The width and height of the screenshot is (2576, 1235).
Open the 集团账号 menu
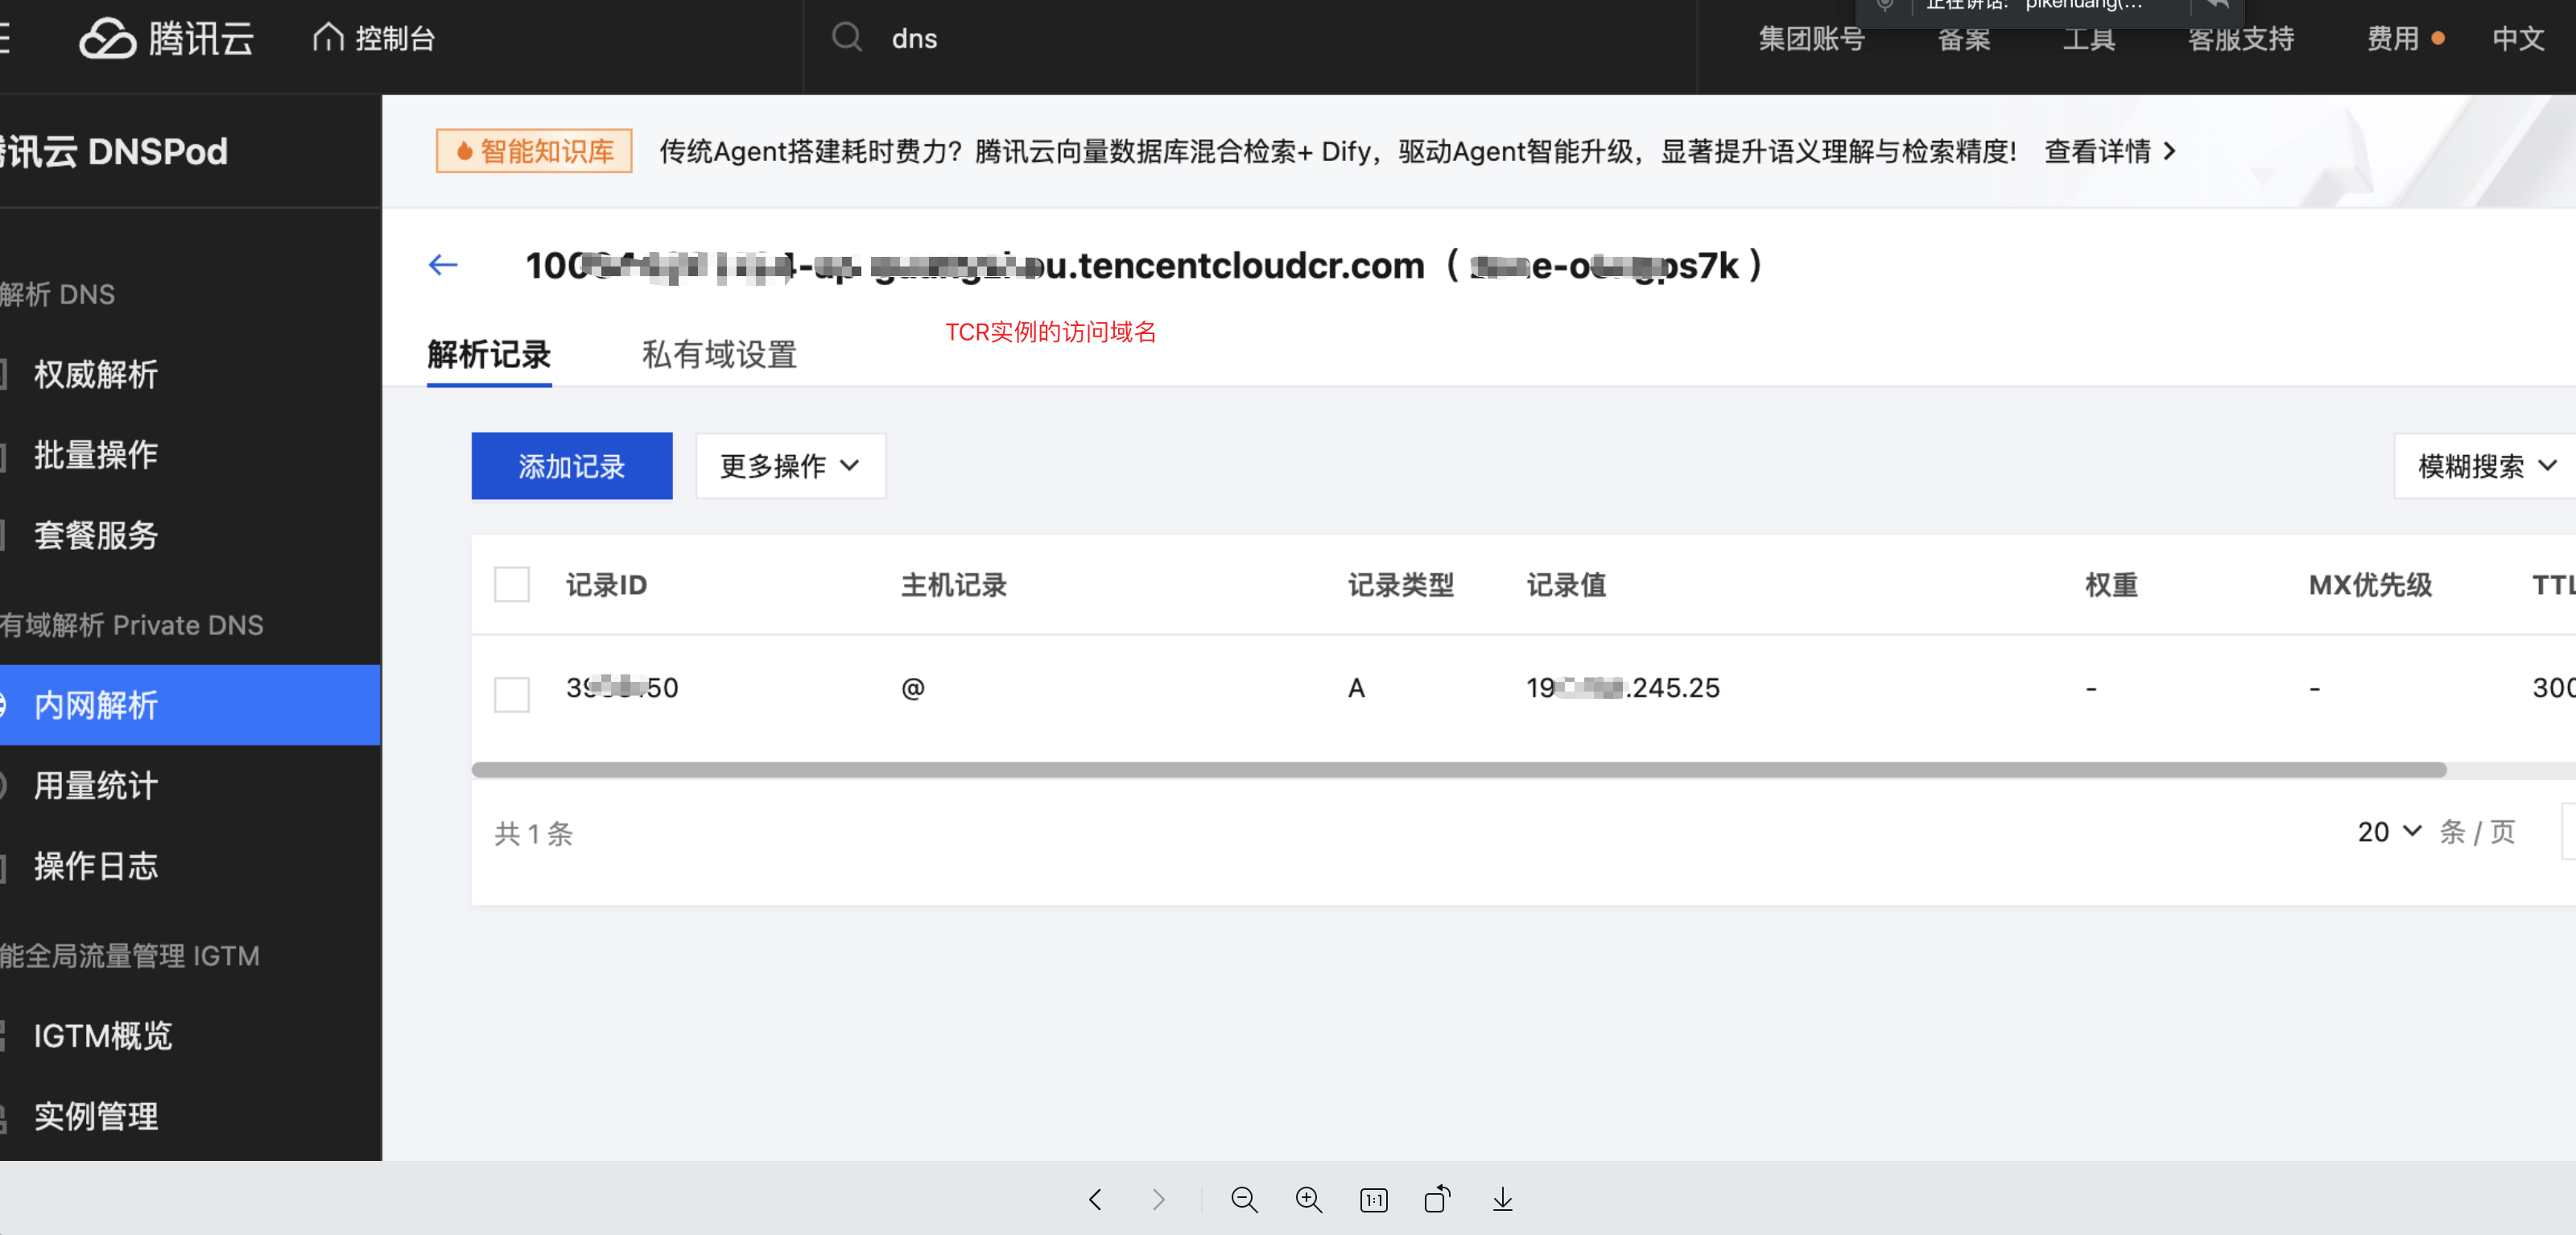(x=1811, y=39)
